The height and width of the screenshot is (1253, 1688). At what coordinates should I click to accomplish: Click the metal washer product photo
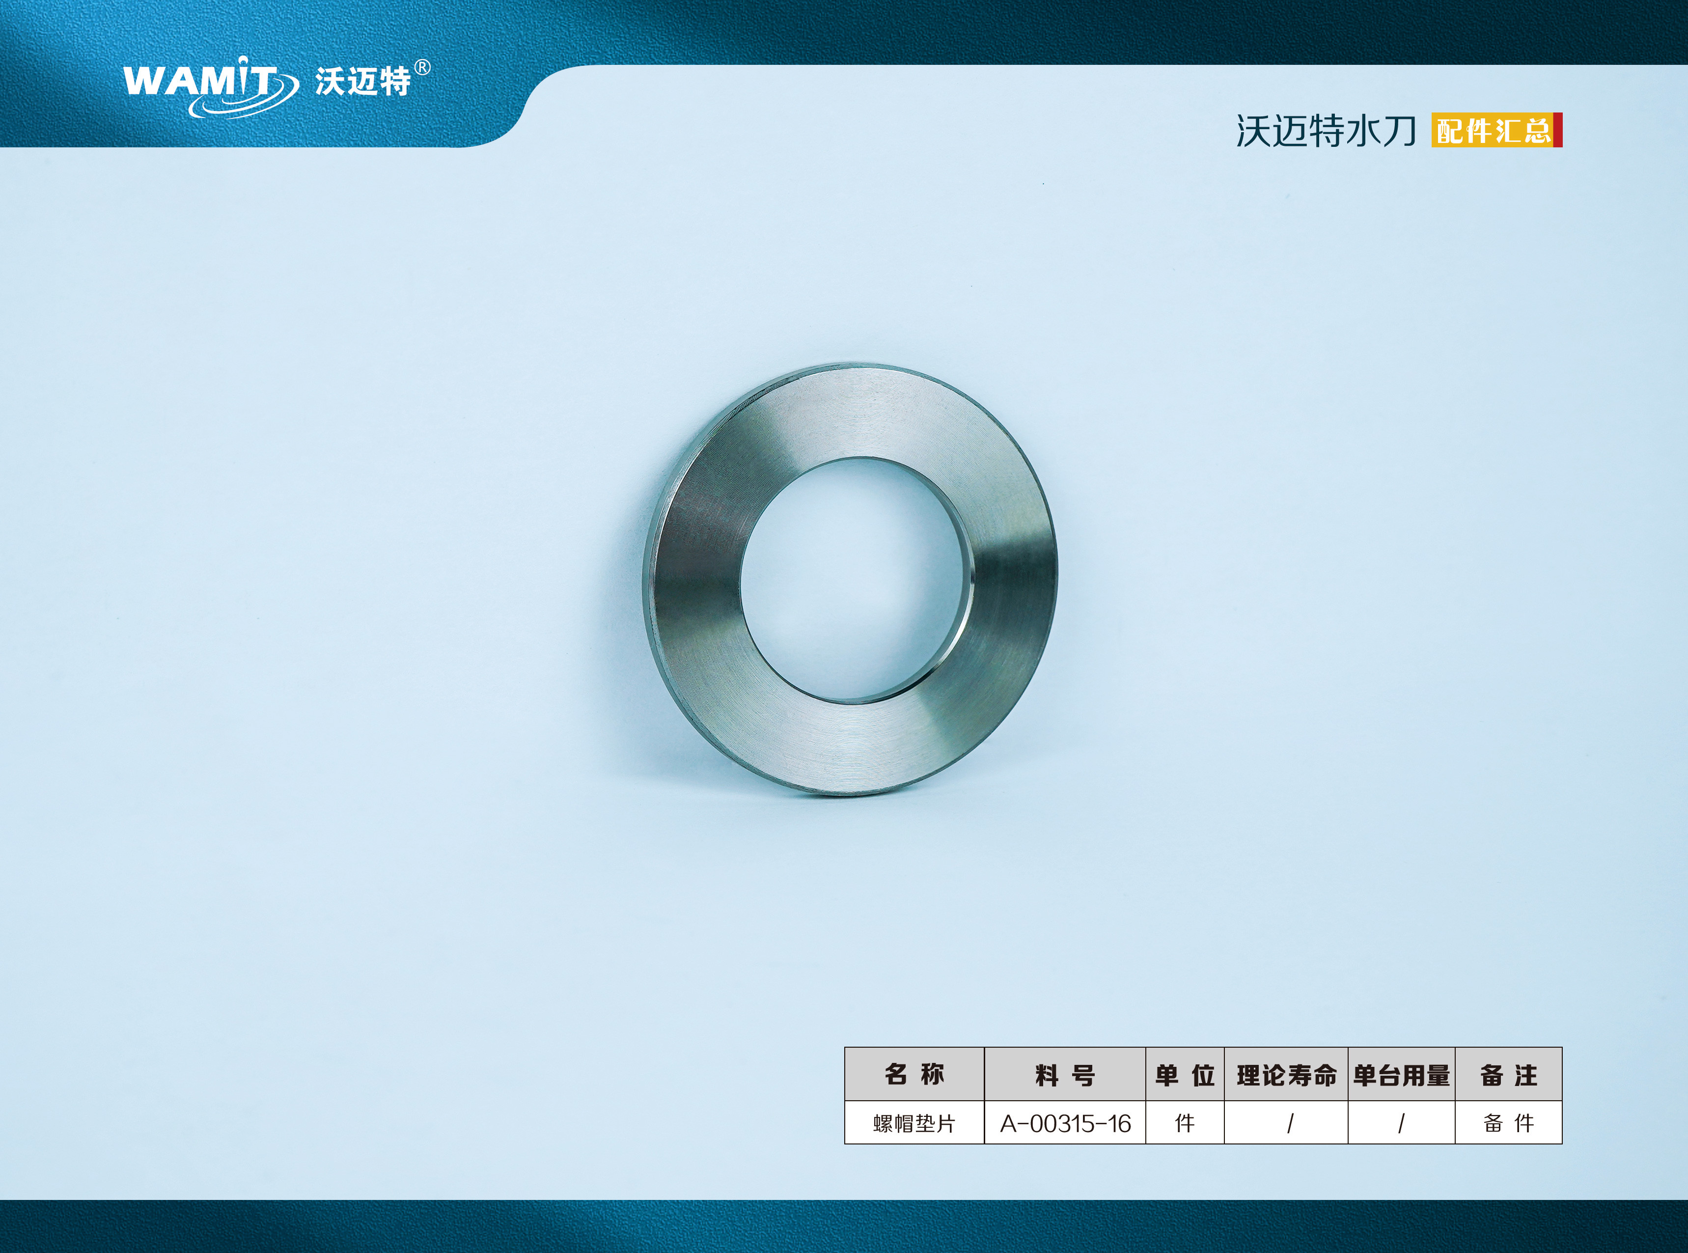click(849, 580)
